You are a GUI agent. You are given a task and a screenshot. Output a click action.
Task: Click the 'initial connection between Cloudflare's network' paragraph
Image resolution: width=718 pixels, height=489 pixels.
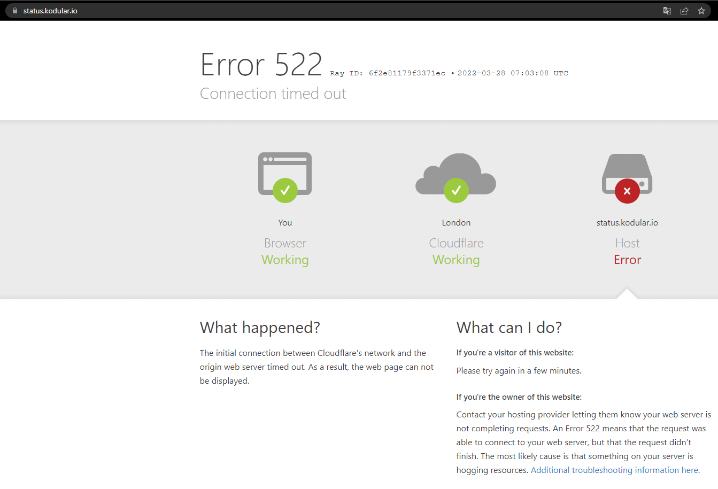pos(316,367)
